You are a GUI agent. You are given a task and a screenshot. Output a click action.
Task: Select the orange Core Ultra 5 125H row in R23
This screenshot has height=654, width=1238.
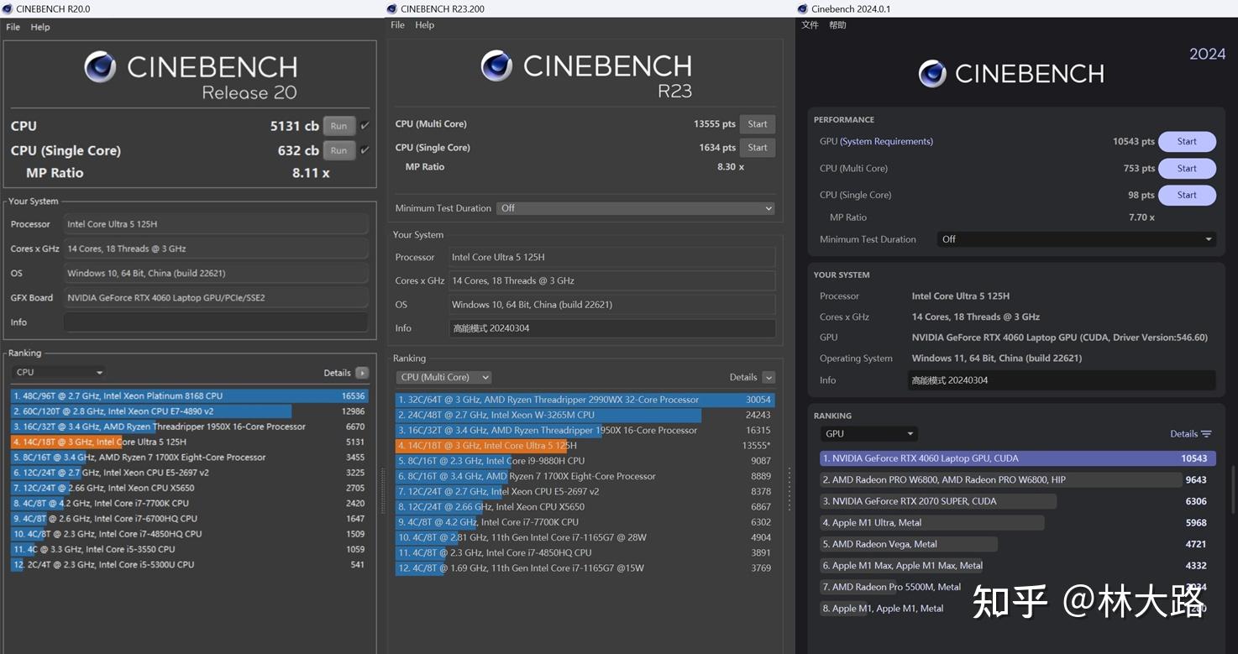pos(585,446)
